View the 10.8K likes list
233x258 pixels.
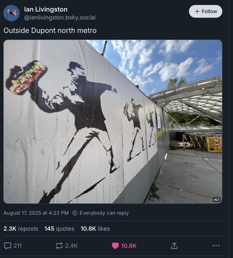[x=95, y=229]
